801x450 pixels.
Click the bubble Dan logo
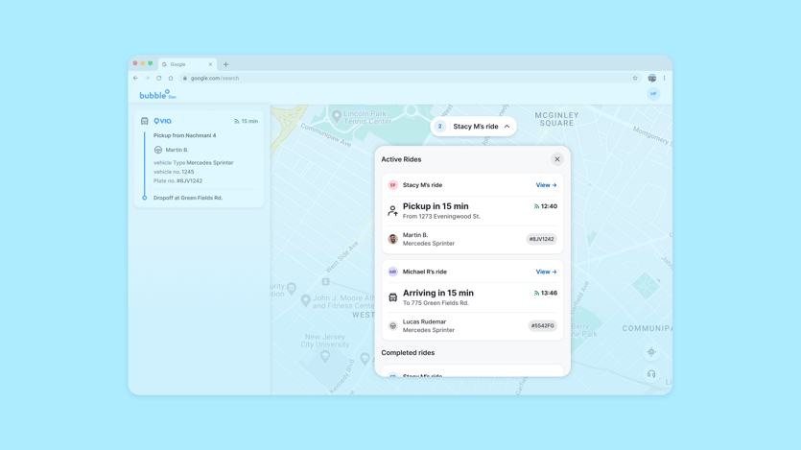pos(156,95)
